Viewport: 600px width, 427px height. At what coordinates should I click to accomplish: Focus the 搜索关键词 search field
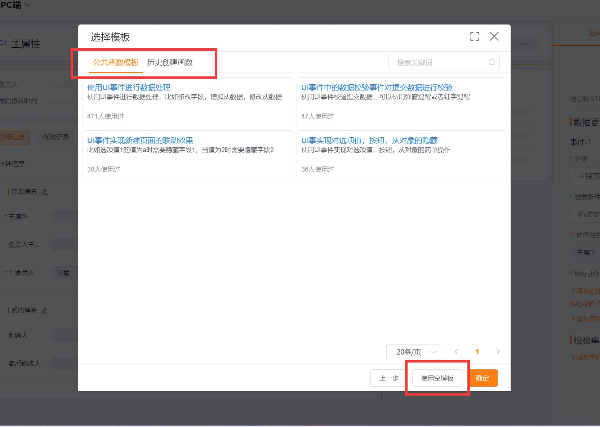point(444,62)
